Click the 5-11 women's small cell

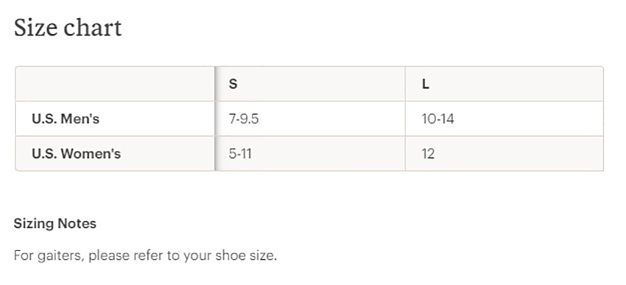pyautogui.click(x=240, y=154)
